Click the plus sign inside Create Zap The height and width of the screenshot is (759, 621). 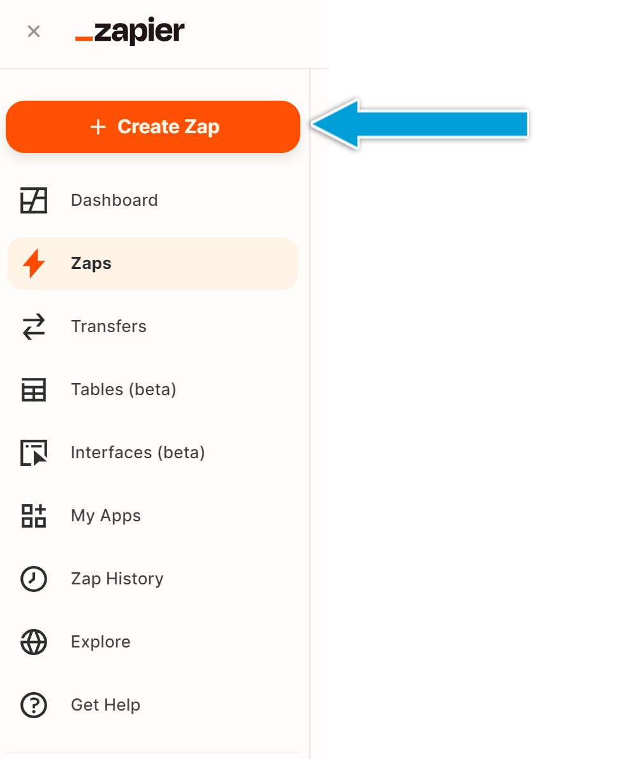click(99, 127)
